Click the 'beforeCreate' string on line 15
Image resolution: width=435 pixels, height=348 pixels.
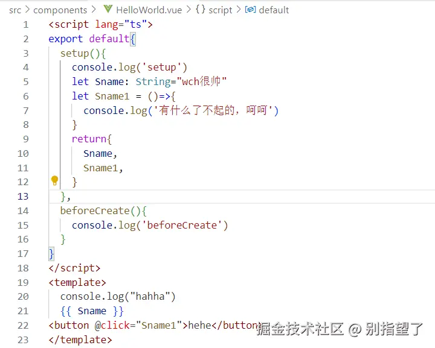click(x=182, y=225)
